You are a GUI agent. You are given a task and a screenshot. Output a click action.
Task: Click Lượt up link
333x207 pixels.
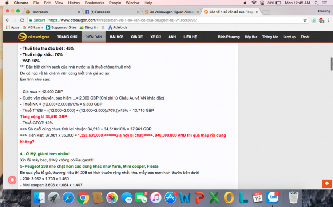point(289,37)
